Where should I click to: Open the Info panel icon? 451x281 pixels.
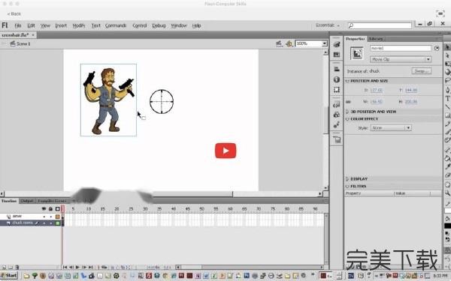coord(337,79)
